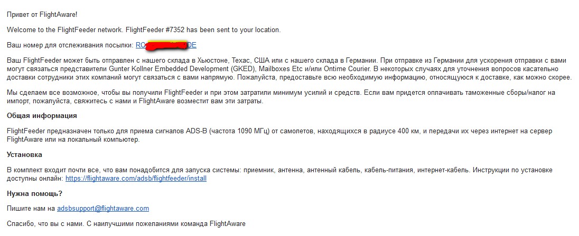Click the greeting "Привет от FlightAware!"
The width and height of the screenshot is (579, 236).
(42, 14)
